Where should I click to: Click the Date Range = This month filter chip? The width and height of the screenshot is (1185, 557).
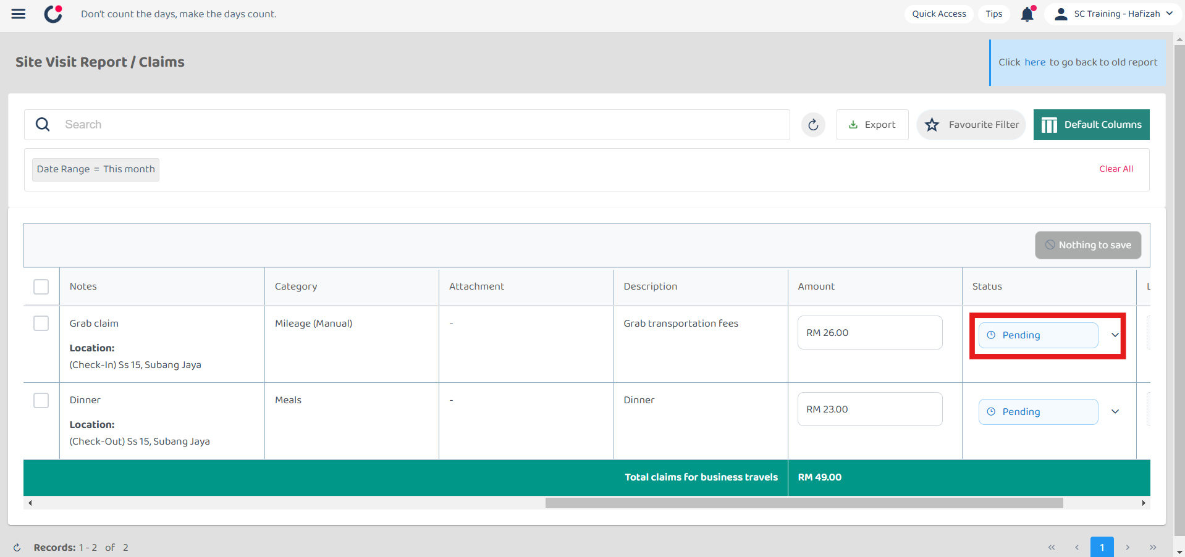[96, 169]
